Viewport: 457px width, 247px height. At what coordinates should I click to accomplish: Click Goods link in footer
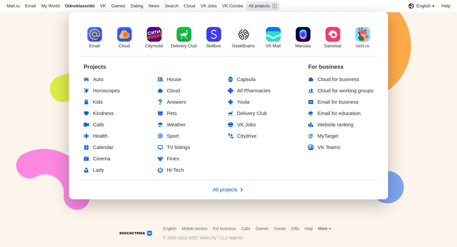point(279,229)
